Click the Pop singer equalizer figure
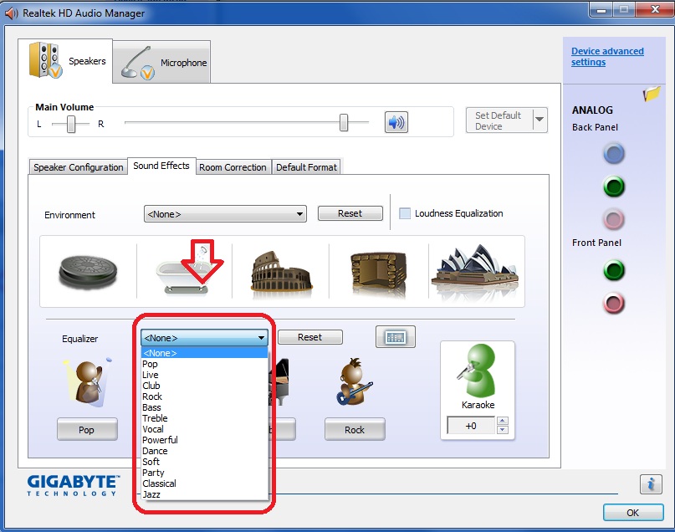This screenshot has width=675, height=532. pyautogui.click(x=88, y=381)
